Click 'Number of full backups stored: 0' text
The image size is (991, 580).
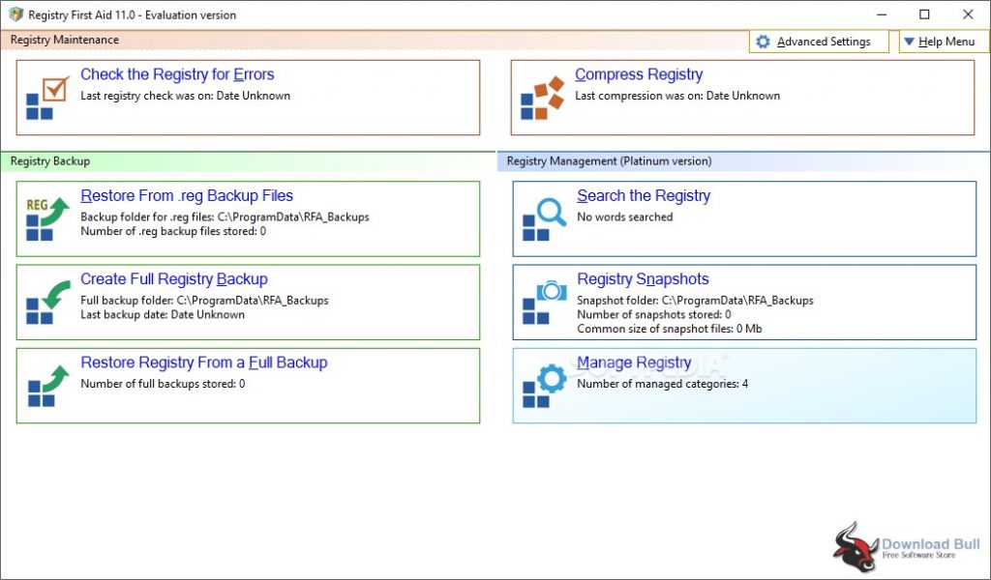[x=163, y=384]
